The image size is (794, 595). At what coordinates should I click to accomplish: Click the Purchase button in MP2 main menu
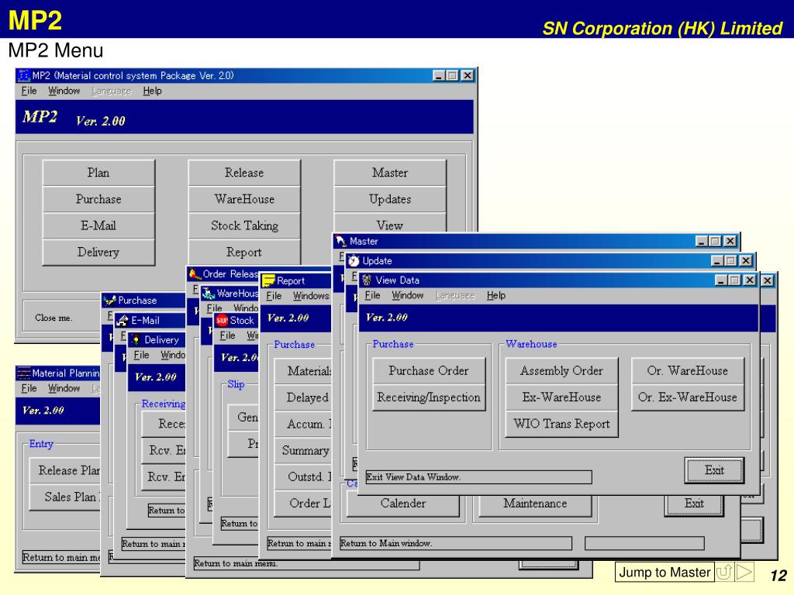[x=98, y=199]
